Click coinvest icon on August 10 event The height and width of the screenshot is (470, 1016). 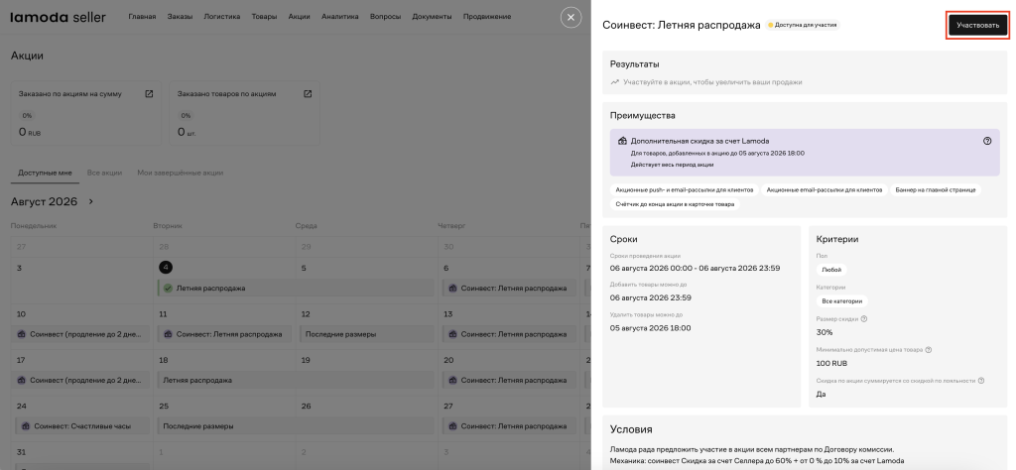click(24, 335)
